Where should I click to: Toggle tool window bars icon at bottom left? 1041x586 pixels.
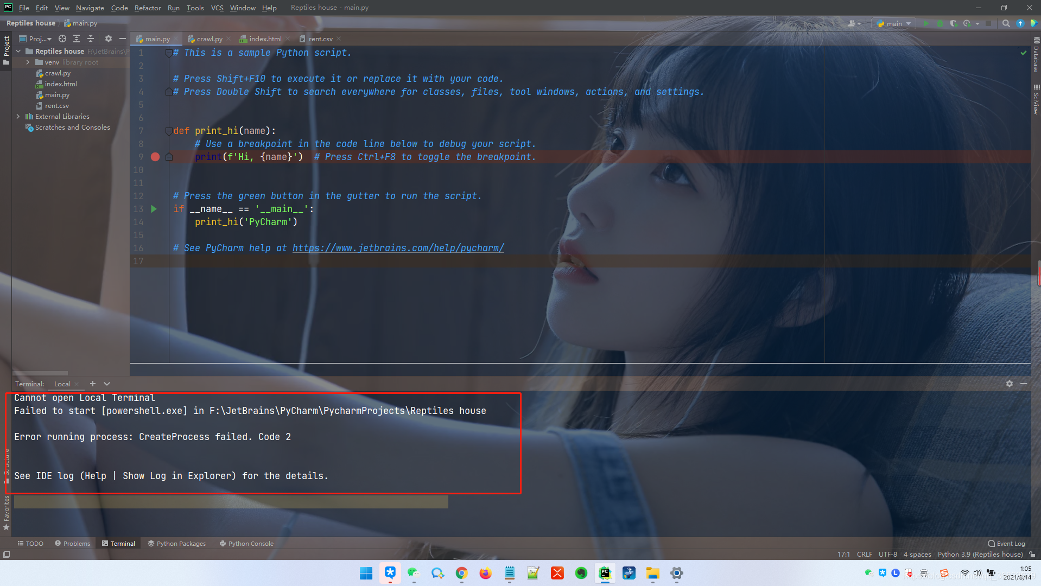point(7,554)
